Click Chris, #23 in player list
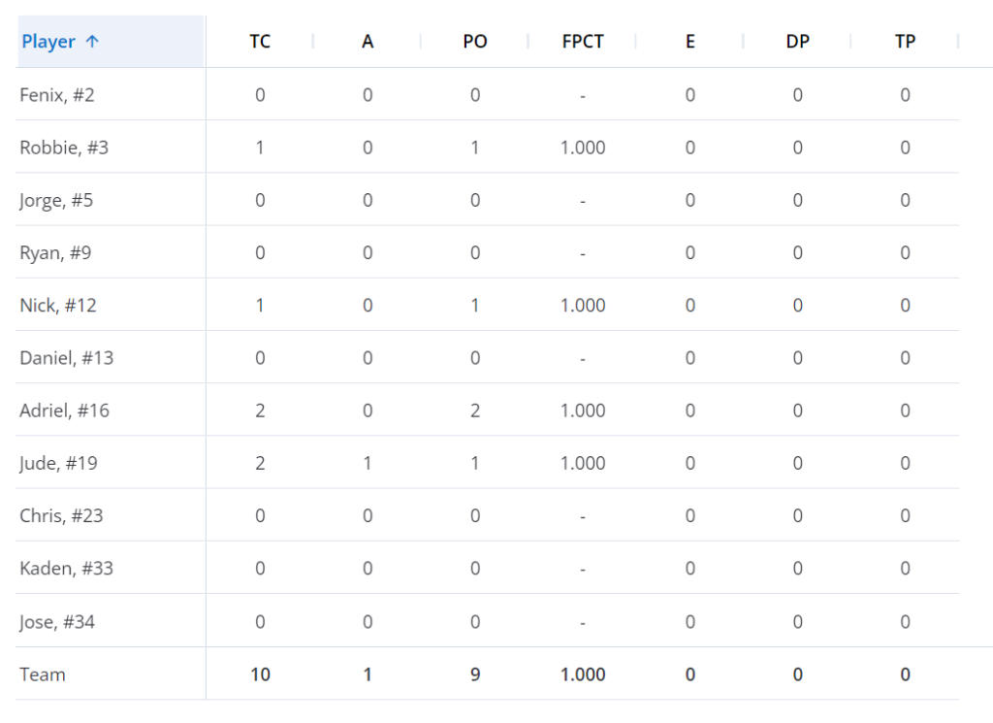The width and height of the screenshot is (993, 723). point(61,515)
